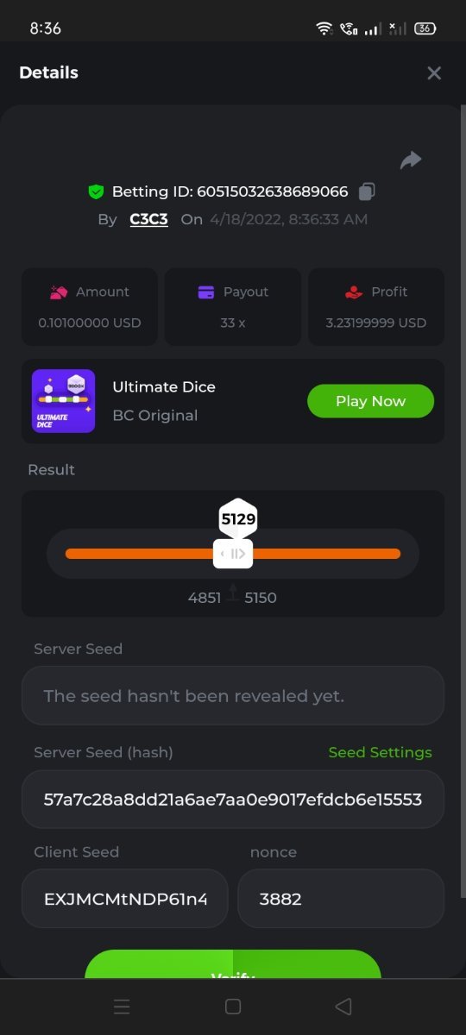Select the Server Seed field
This screenshot has height=1035, width=466.
233,695
